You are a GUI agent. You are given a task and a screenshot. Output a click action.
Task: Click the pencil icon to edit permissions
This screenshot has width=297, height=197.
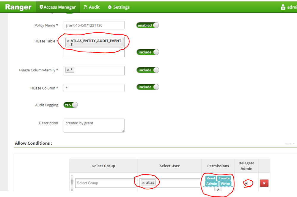[218, 190]
